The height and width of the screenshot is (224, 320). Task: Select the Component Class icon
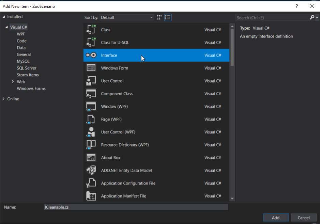pos(91,94)
